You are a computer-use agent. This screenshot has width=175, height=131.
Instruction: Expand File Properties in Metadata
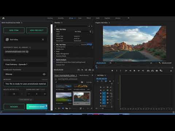click(55, 47)
